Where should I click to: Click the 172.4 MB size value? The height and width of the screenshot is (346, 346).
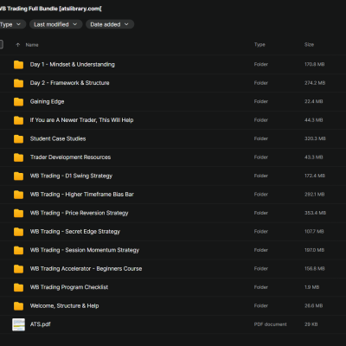coord(315,176)
